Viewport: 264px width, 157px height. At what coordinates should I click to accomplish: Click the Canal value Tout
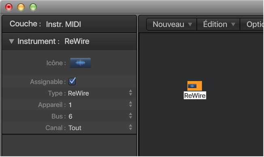click(x=75, y=128)
